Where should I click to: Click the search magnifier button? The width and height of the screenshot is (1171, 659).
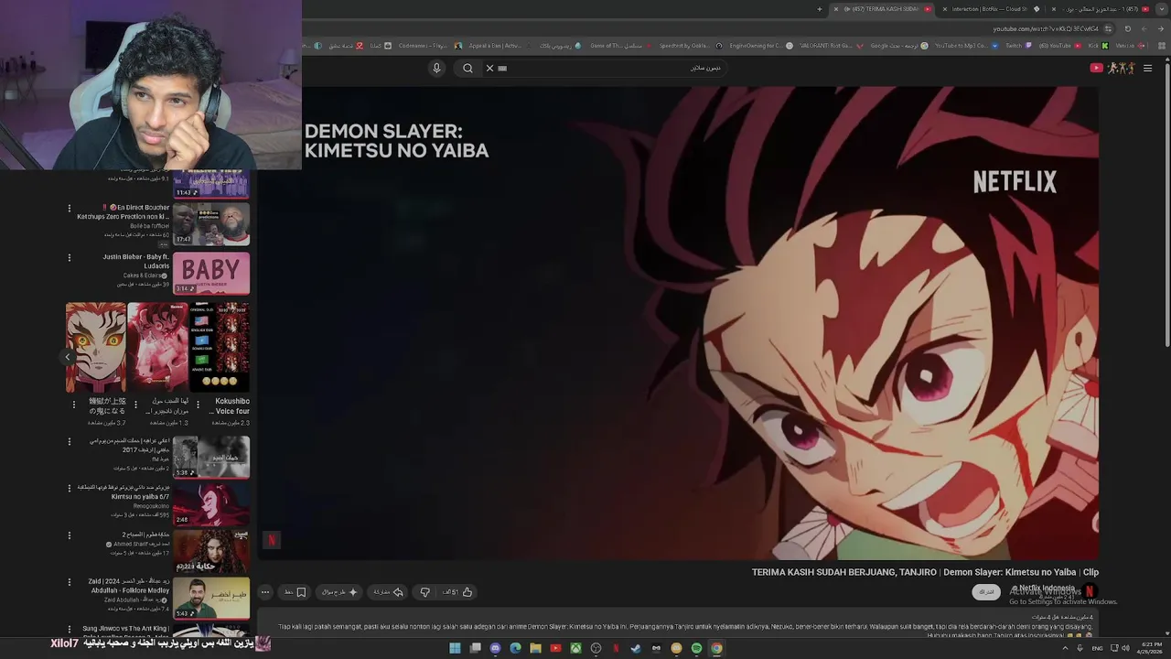467,68
